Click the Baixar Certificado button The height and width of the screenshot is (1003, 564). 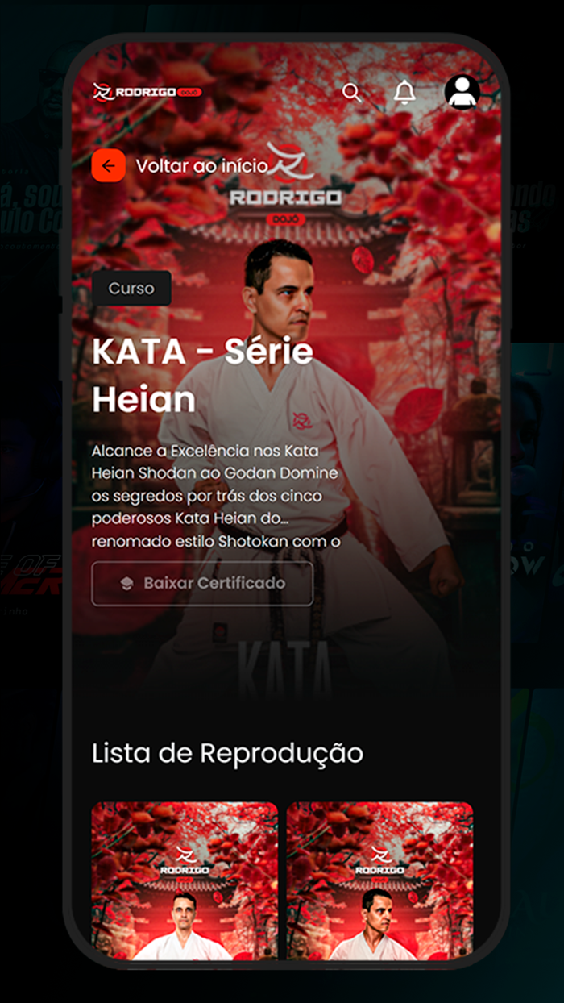coord(202,583)
